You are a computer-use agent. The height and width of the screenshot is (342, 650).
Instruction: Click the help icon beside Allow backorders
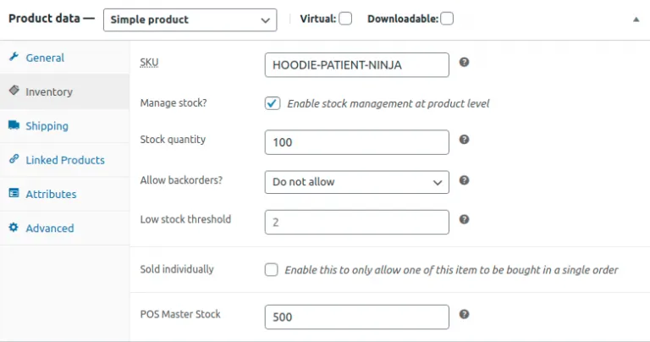(x=464, y=180)
